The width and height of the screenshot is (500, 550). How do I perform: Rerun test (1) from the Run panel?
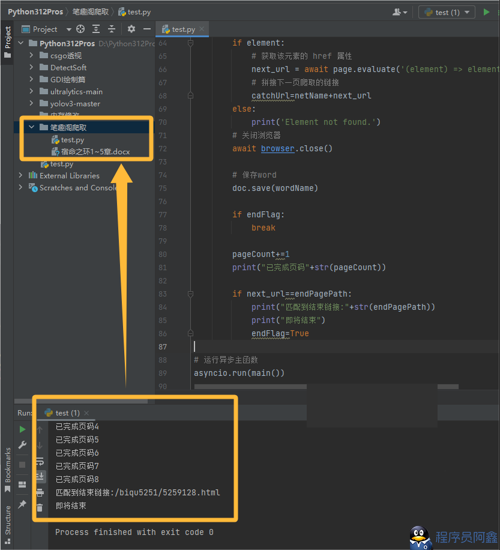pyautogui.click(x=22, y=429)
